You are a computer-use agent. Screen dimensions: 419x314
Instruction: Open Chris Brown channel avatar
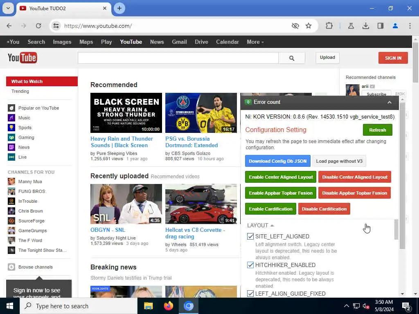click(x=11, y=211)
